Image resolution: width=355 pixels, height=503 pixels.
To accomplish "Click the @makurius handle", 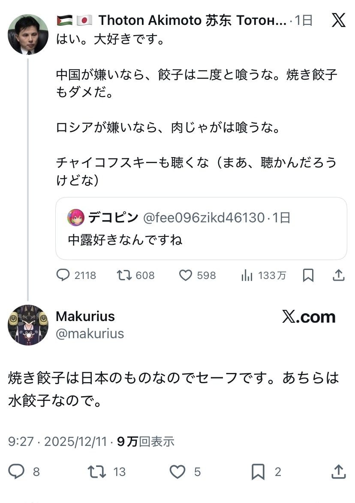I will 90,333.
